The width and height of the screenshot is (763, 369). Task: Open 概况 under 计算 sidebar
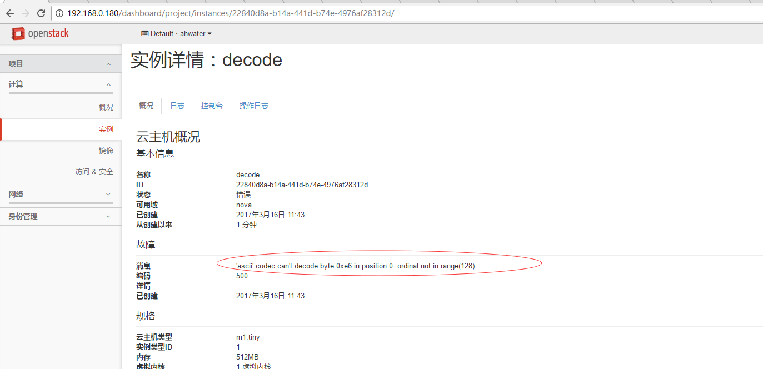pyautogui.click(x=106, y=107)
